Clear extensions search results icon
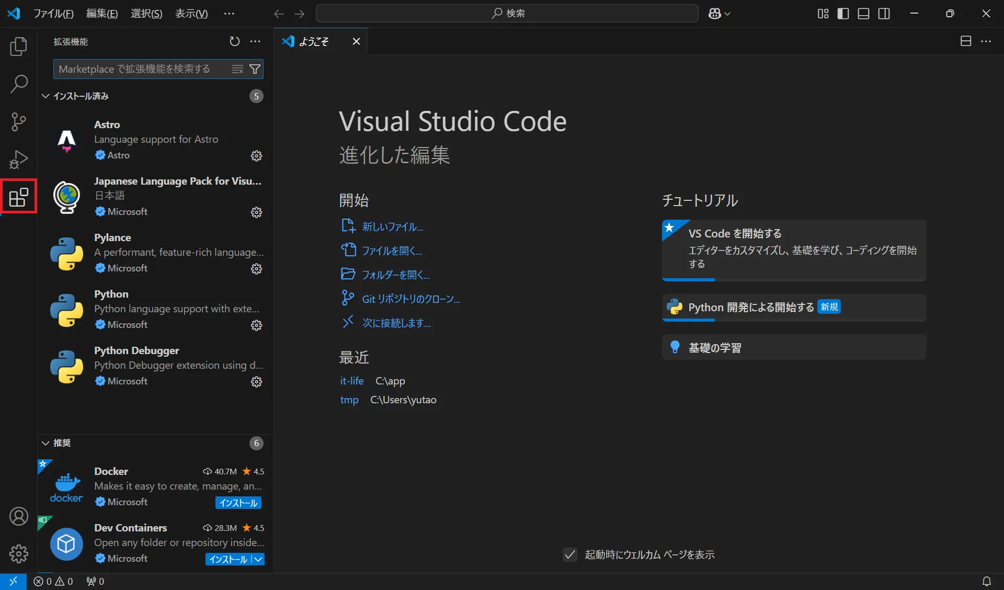 [x=238, y=69]
